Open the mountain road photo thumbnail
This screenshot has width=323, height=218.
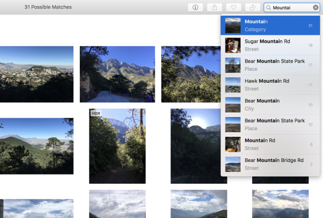117,74
